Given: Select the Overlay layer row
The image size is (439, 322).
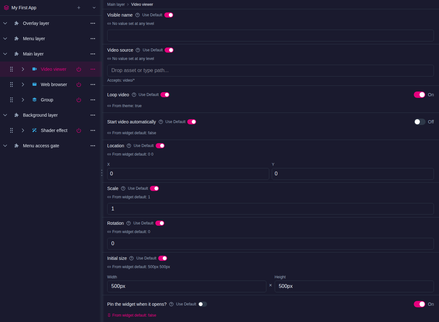Looking at the screenshot, I should tap(51, 23).
